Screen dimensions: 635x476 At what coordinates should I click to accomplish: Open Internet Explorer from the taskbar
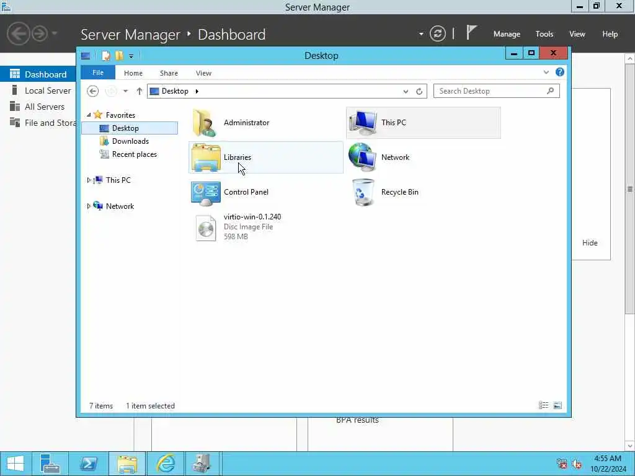[165, 464]
